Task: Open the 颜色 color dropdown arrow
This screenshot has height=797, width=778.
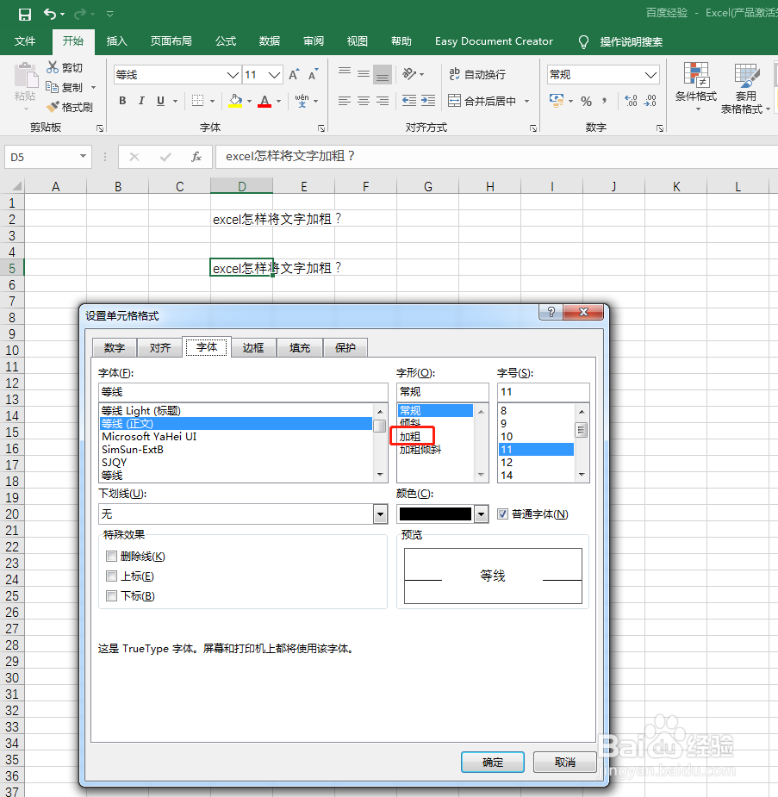Action: (481, 514)
